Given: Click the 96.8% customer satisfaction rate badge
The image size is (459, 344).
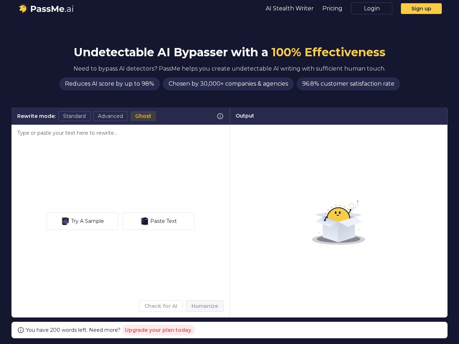Looking at the screenshot, I should (x=348, y=84).
